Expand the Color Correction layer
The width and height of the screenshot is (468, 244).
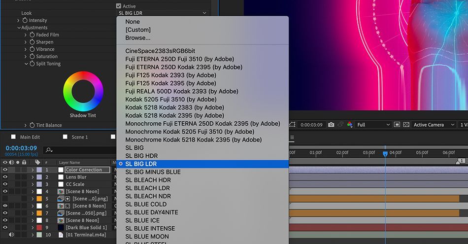point(33,170)
